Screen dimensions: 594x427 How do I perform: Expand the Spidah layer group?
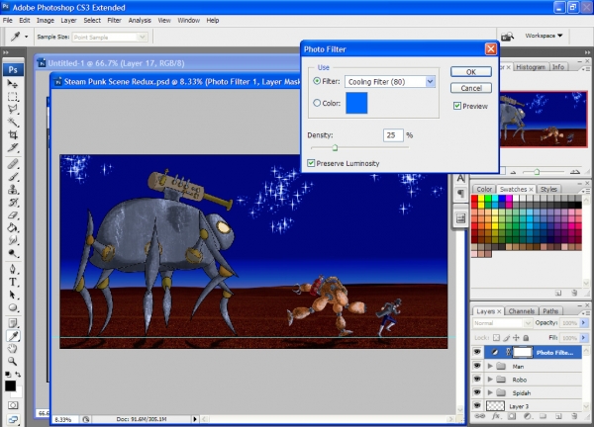[490, 392]
